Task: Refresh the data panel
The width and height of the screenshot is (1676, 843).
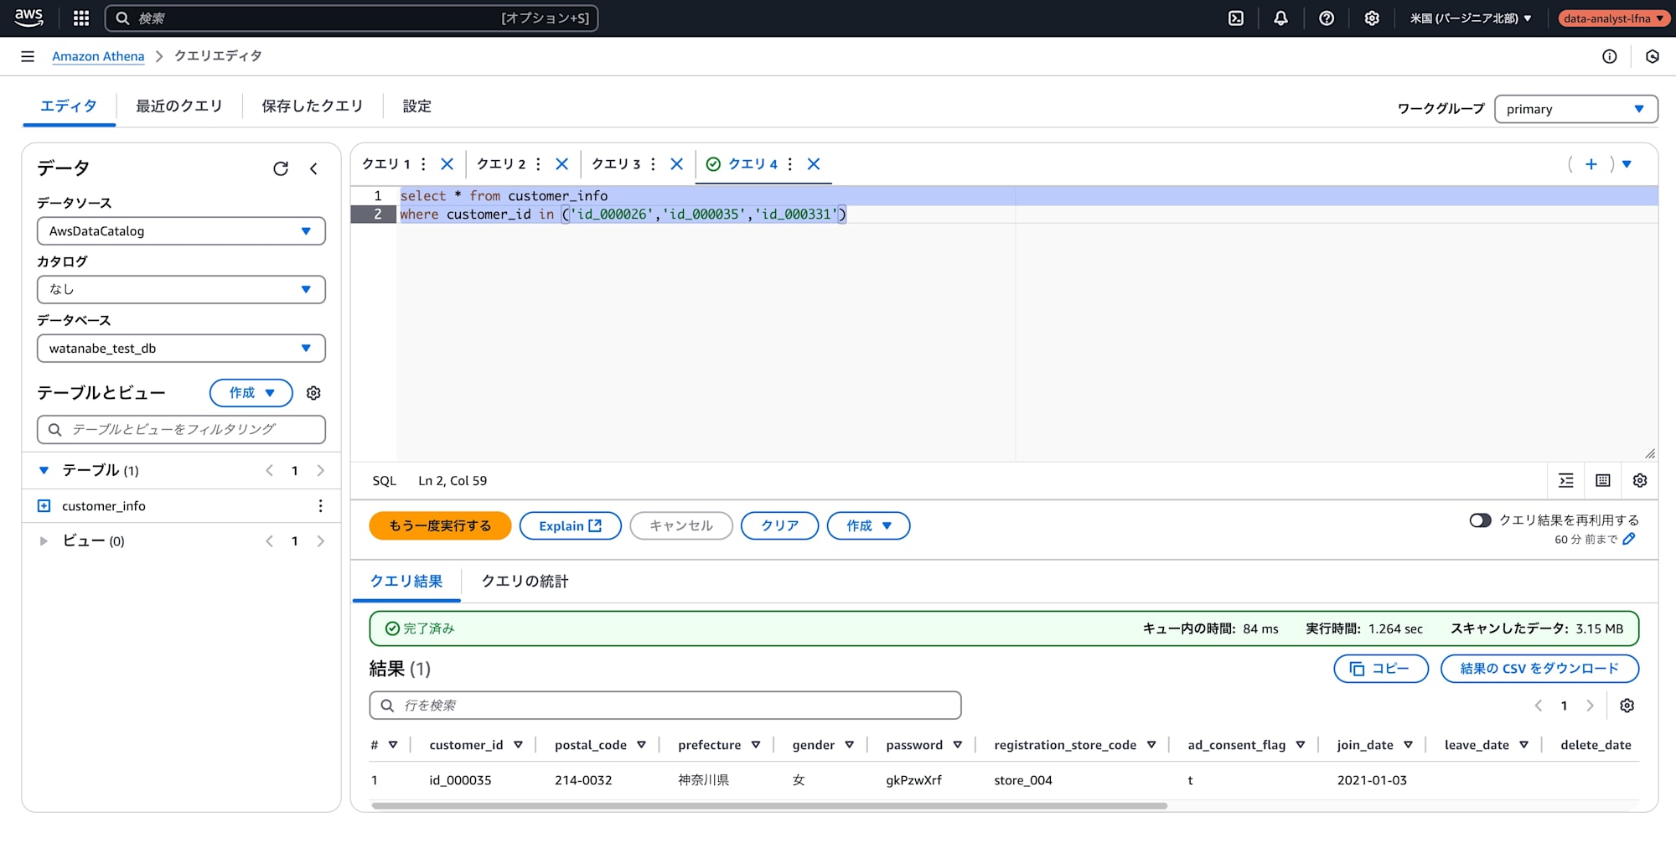Action: (281, 168)
